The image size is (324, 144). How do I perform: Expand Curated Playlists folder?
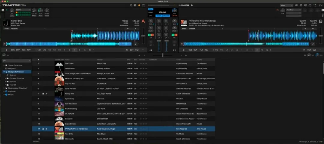tap(5, 78)
